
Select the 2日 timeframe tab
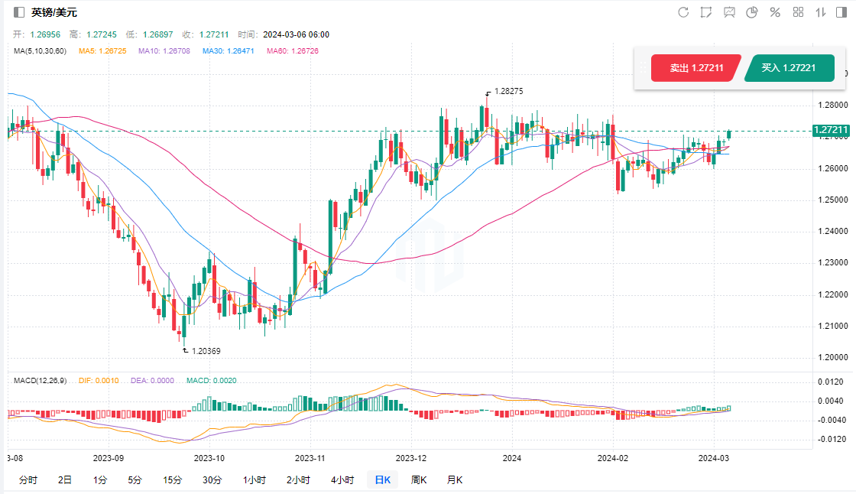click(65, 480)
